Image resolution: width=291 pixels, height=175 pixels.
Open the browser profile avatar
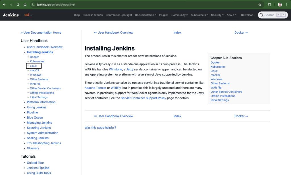point(280,5)
